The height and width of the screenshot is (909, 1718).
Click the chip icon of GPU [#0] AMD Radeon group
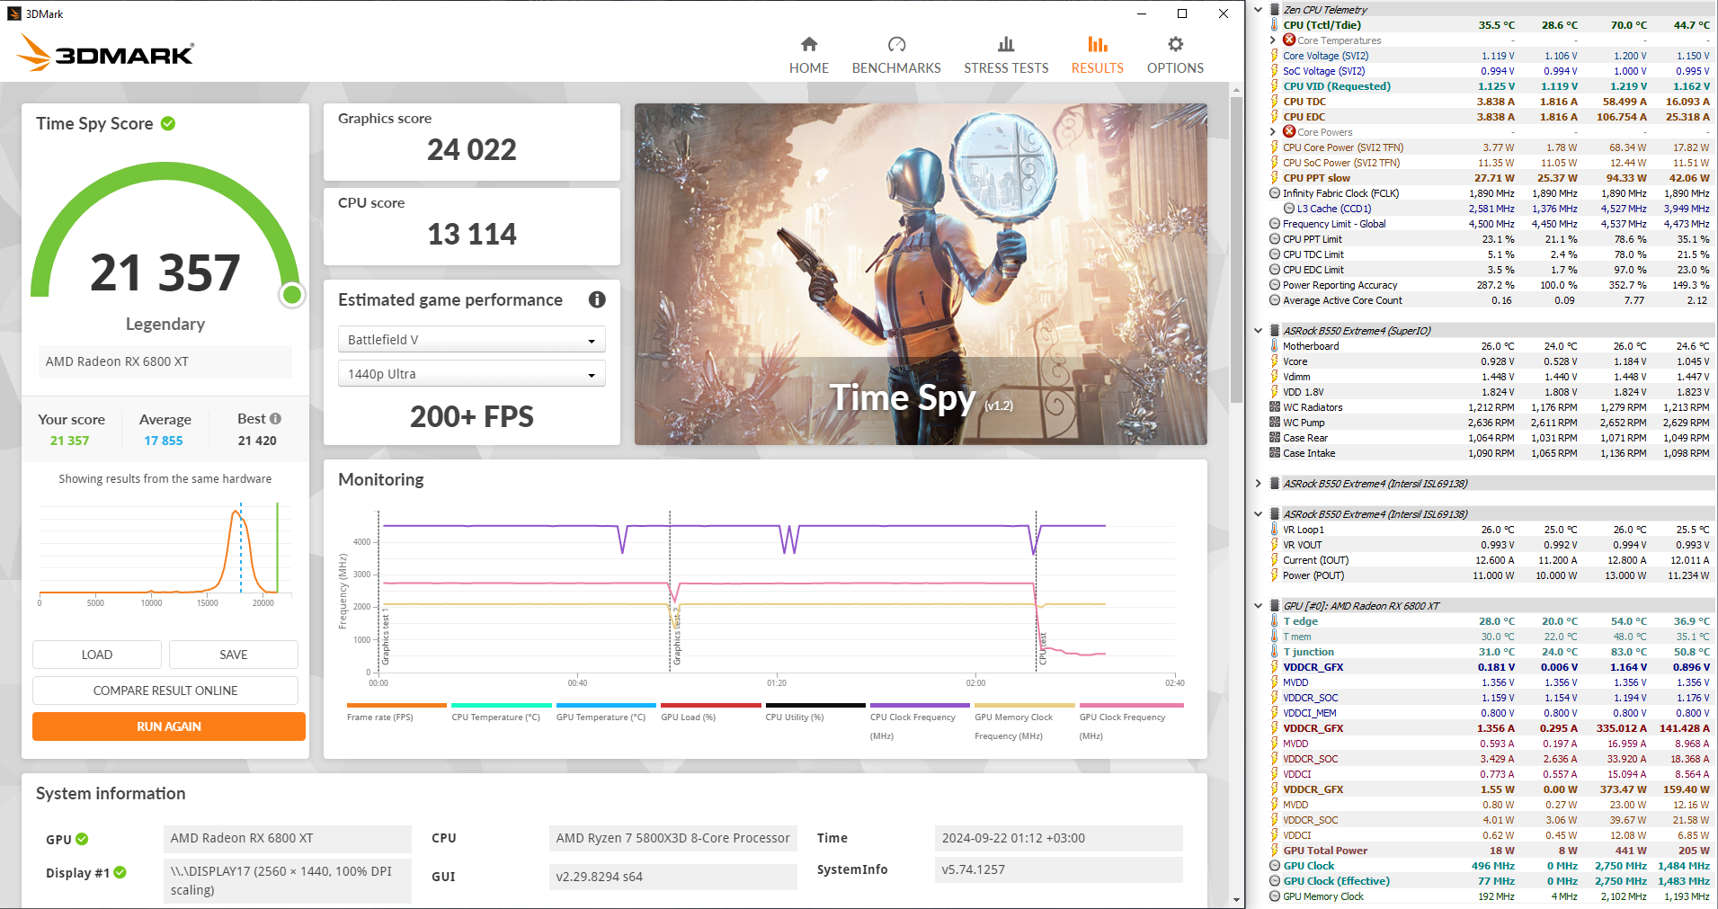(1275, 606)
